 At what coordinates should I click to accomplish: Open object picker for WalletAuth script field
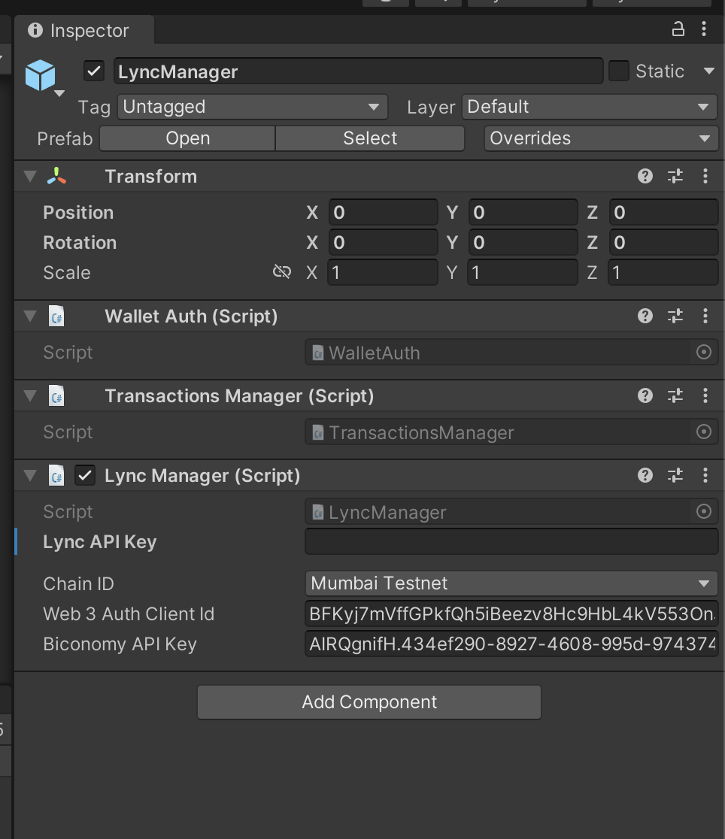click(704, 352)
